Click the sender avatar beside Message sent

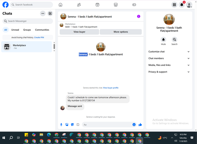(x=62, y=108)
